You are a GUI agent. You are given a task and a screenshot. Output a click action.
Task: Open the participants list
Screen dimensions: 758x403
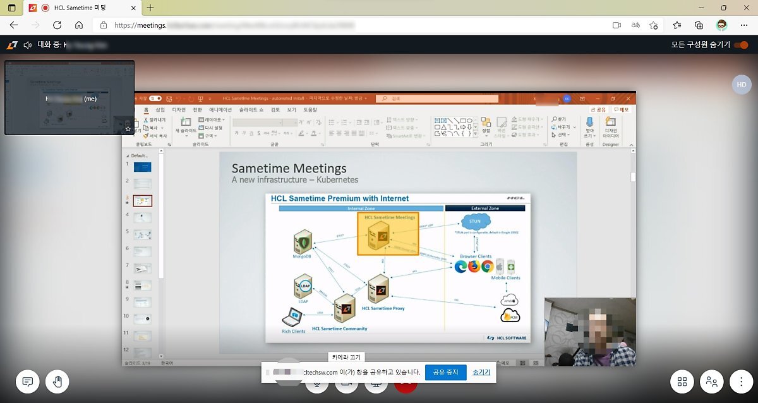click(x=712, y=382)
